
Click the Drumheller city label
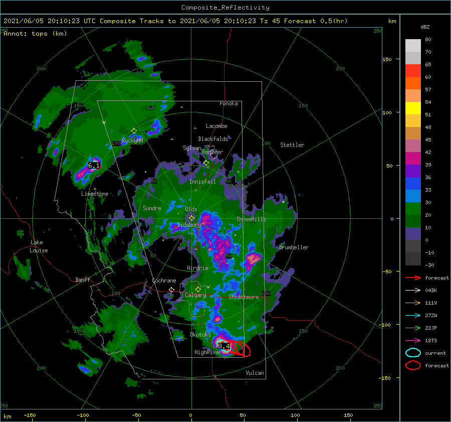point(294,247)
